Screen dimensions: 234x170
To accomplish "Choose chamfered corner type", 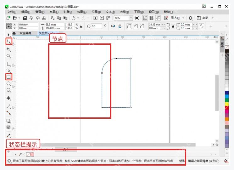I will [142, 26].
